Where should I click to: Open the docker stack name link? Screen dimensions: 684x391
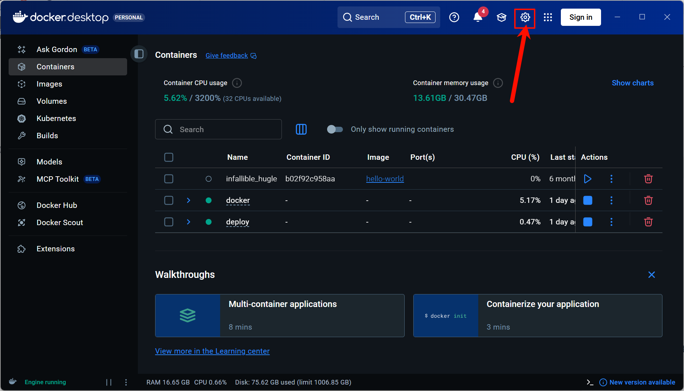pos(238,200)
